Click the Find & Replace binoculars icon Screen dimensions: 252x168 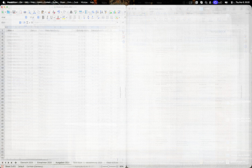click(x=71, y=12)
